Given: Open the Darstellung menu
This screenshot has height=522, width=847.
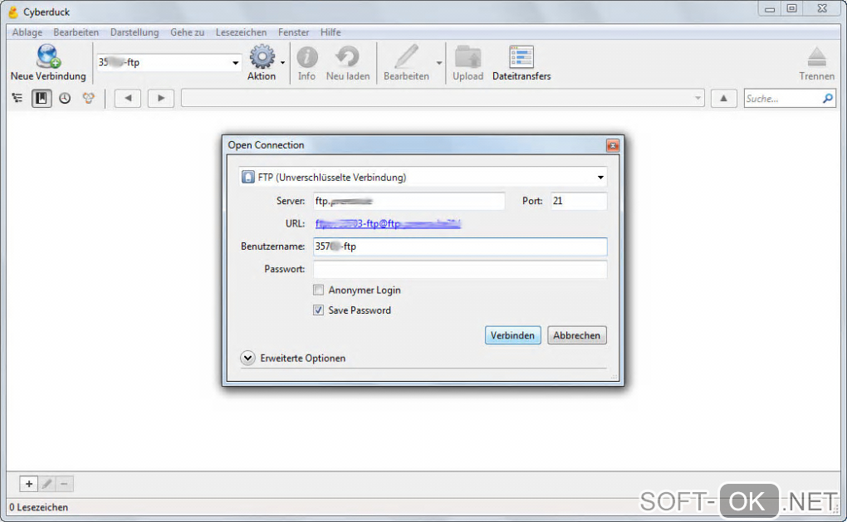Looking at the screenshot, I should (x=135, y=32).
